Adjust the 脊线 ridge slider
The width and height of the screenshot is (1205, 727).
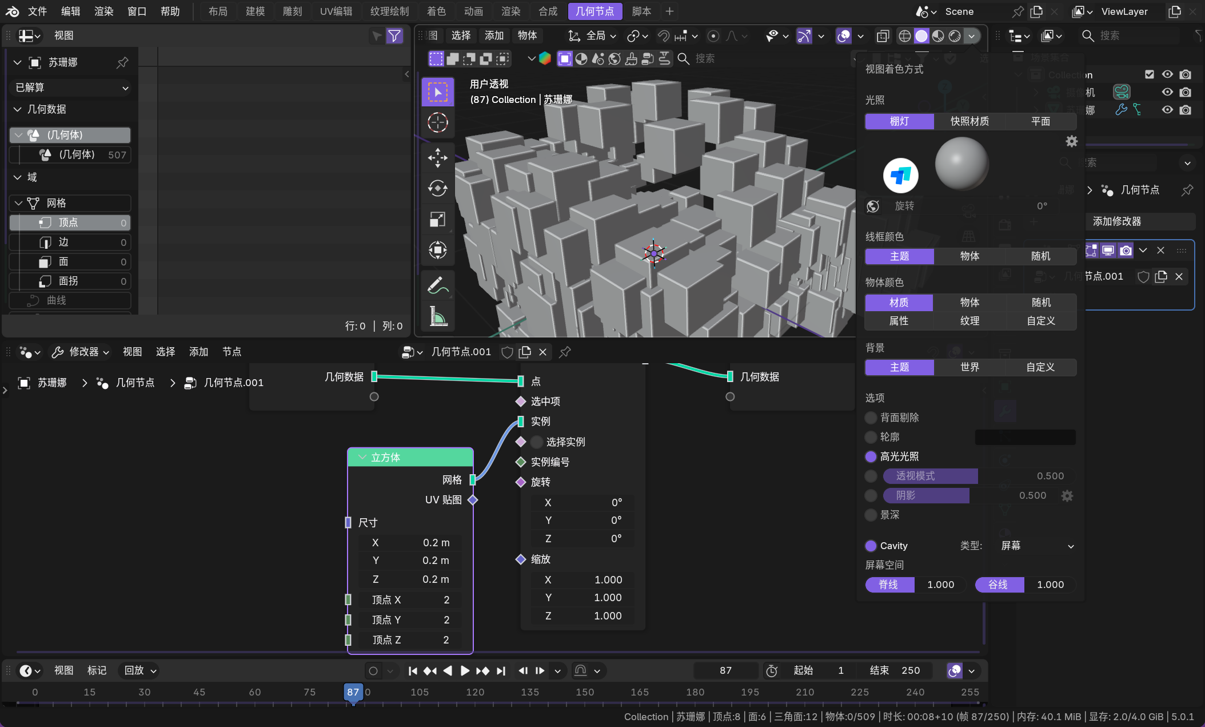(915, 585)
